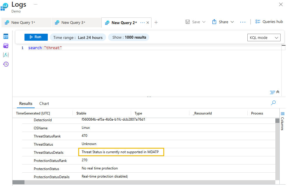Open the functions fx sidebar icon
The height and width of the screenshot is (186, 287).
6,55
